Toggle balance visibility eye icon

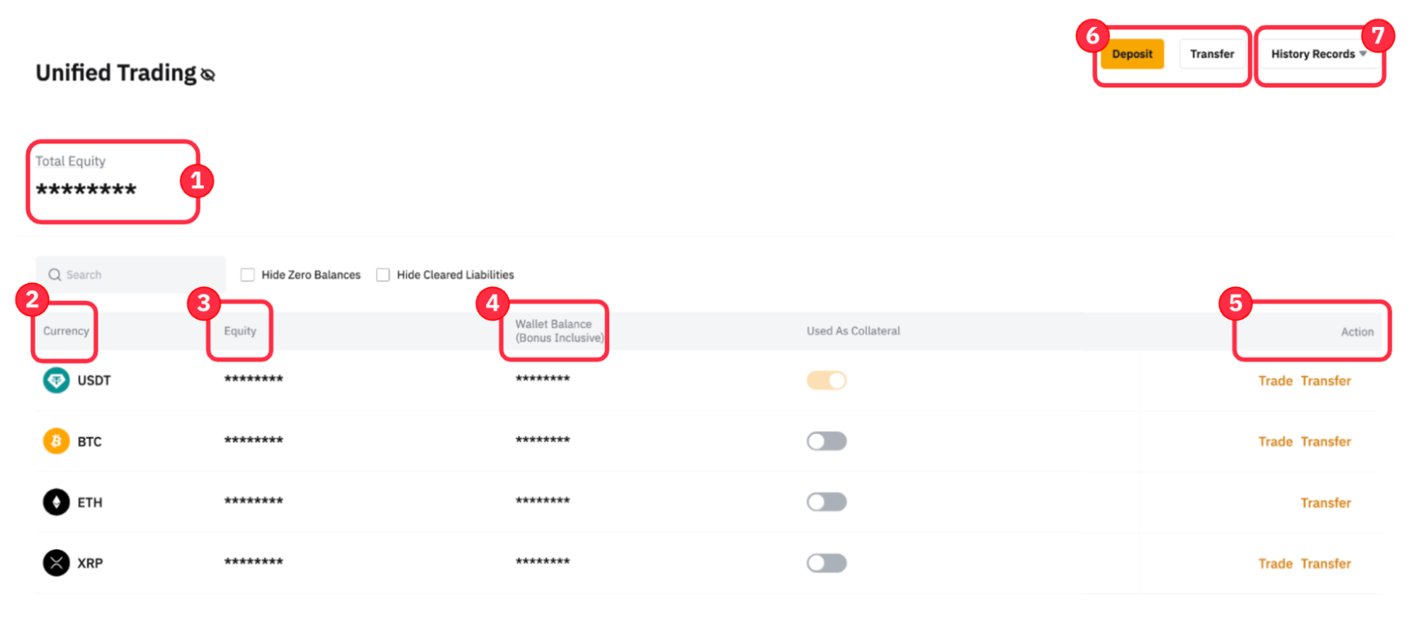208,74
